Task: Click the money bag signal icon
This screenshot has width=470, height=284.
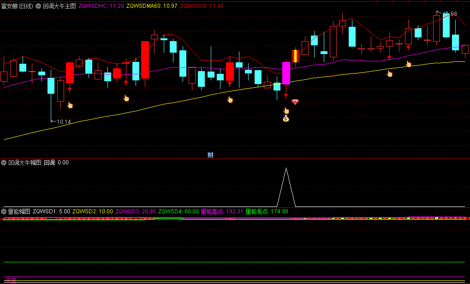Action: (286, 119)
